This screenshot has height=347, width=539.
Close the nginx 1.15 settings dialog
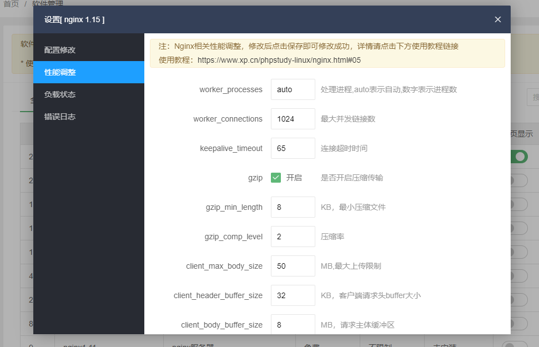point(498,19)
